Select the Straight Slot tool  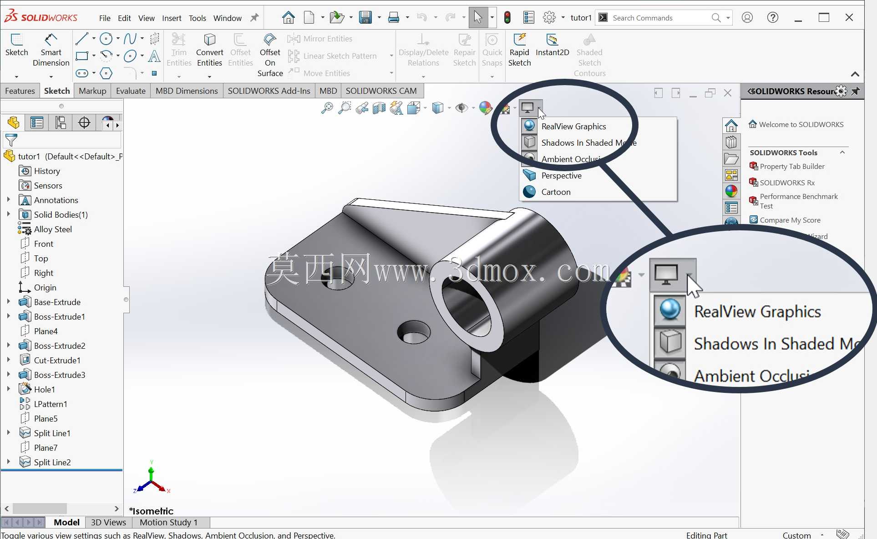pos(82,73)
